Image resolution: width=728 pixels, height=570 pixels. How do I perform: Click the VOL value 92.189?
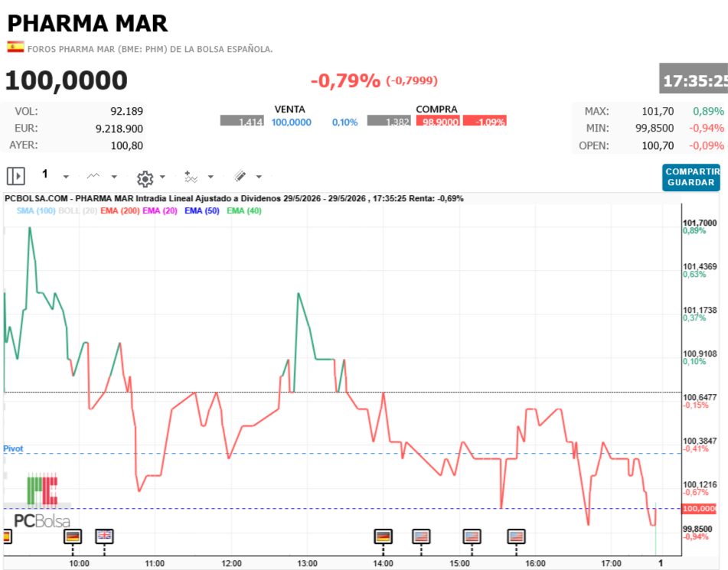pyautogui.click(x=127, y=112)
